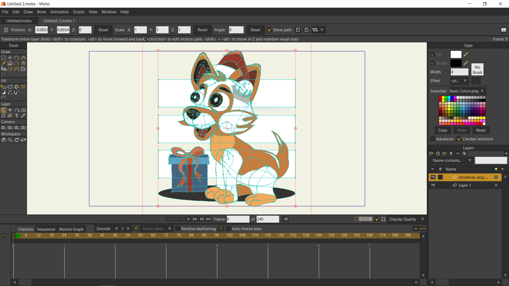Select the Delete Shape fill tool
The height and width of the screenshot is (286, 509).
click(23, 86)
